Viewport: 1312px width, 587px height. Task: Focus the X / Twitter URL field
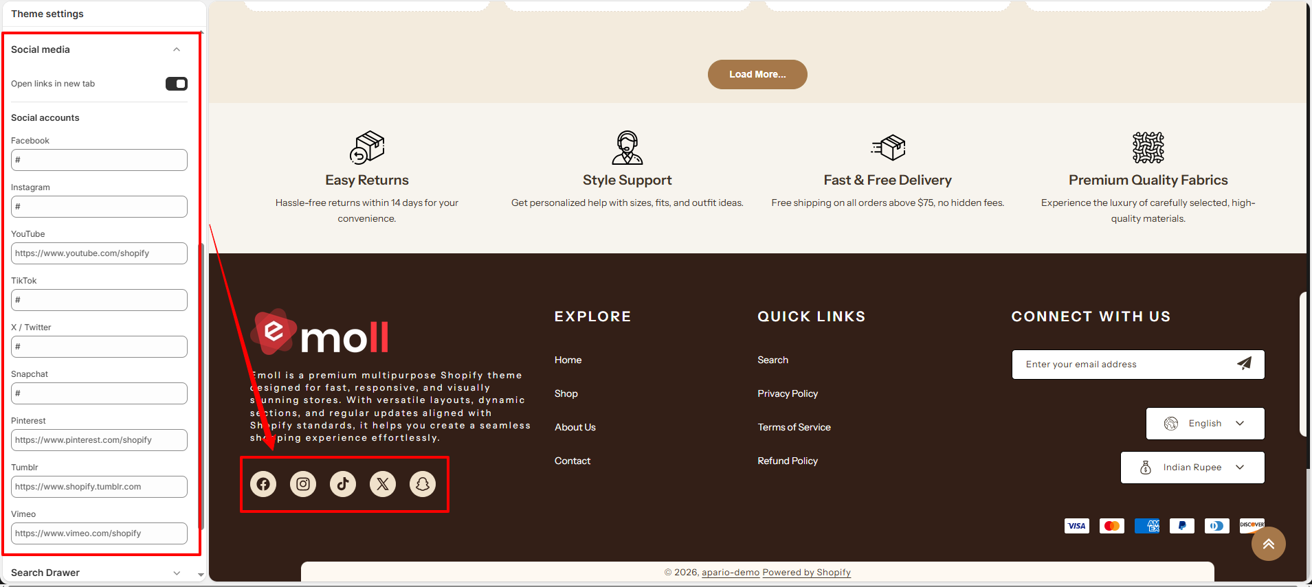(x=99, y=347)
